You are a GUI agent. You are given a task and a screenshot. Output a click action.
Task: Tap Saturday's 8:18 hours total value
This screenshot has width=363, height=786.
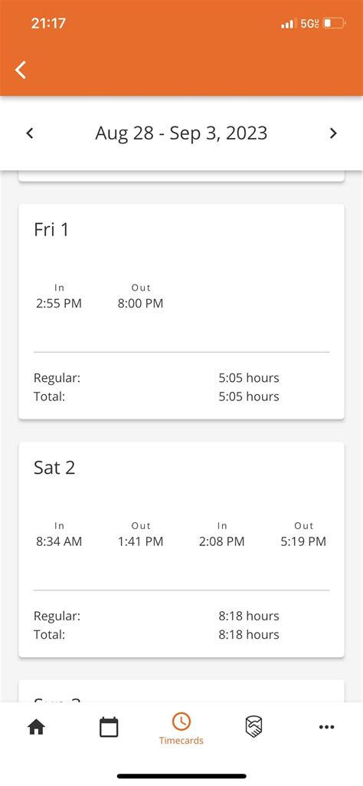pos(249,635)
